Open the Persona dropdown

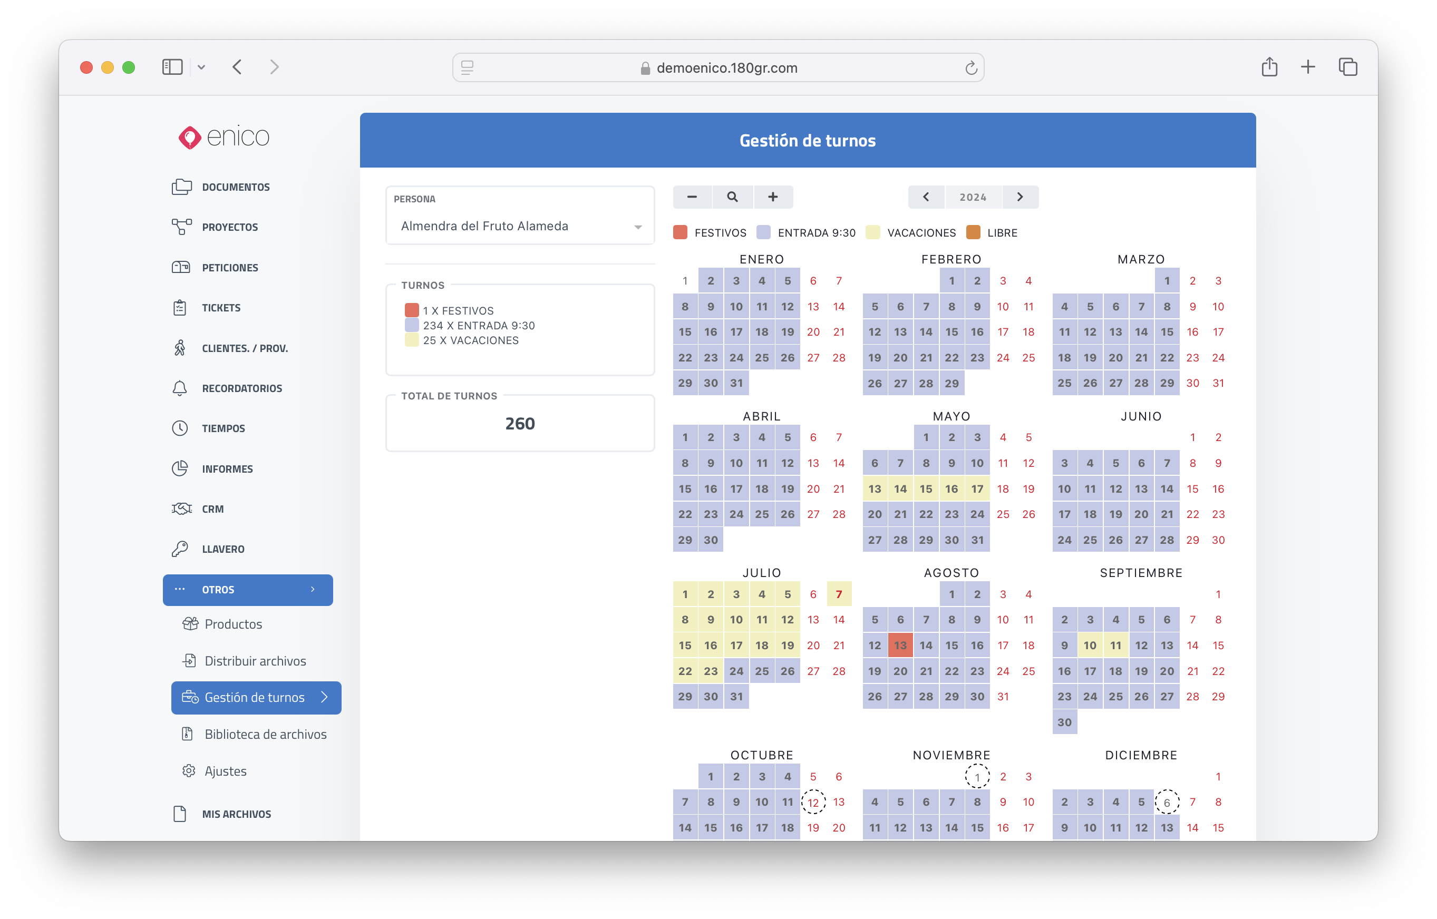(x=519, y=226)
